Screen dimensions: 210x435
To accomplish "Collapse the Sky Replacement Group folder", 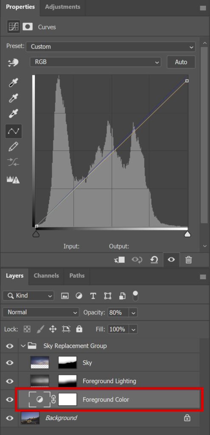I will 23,346.
